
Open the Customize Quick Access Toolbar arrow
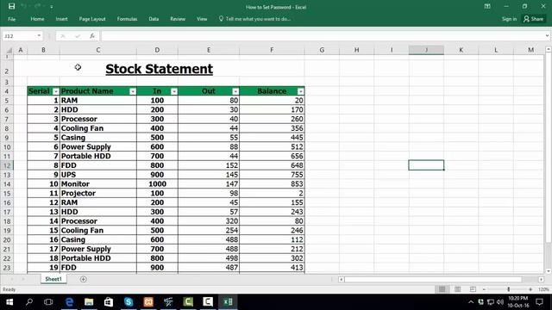pyautogui.click(x=52, y=7)
